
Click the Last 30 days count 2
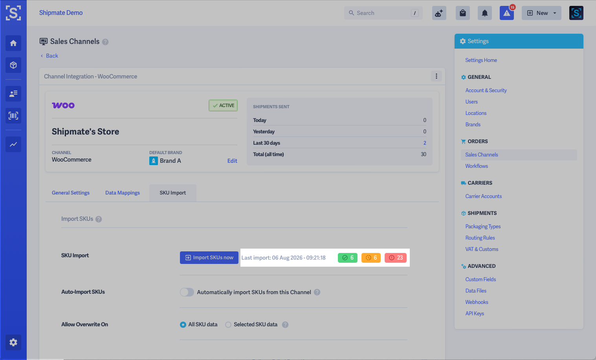(425, 143)
